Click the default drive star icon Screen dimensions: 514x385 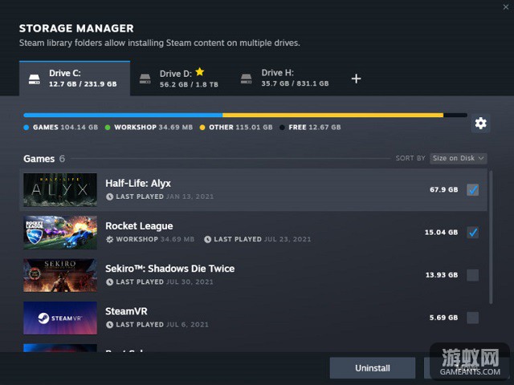(x=200, y=71)
